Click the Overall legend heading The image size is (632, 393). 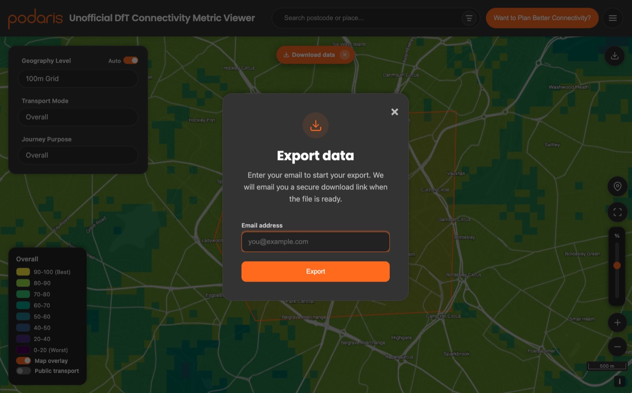tap(27, 259)
